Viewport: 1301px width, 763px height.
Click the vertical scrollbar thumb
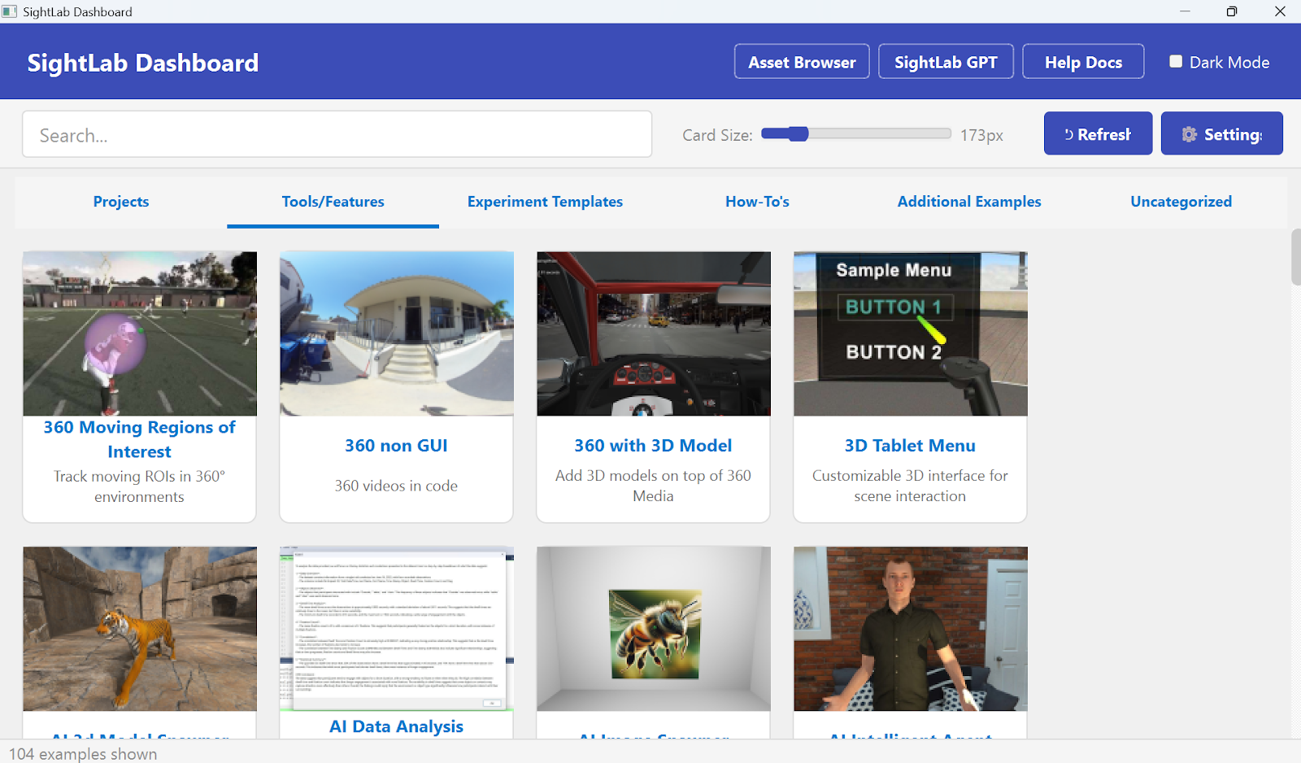point(1295,257)
